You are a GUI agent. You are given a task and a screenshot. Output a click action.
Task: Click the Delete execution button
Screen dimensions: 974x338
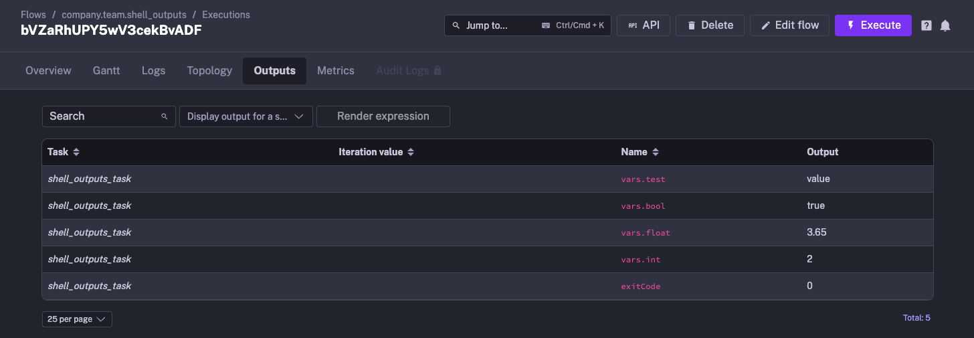pyautogui.click(x=710, y=25)
